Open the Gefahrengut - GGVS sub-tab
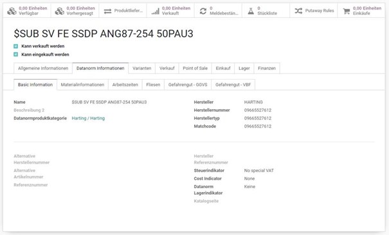The image size is (389, 235). click(x=188, y=85)
